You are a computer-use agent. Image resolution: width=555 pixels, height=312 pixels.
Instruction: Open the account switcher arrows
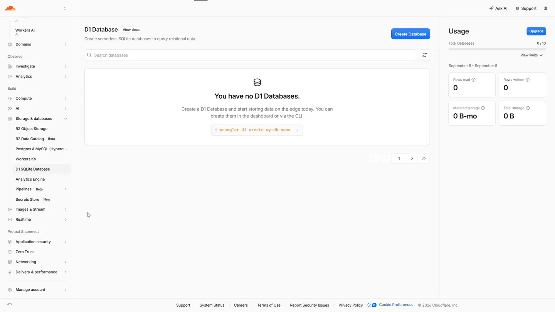click(65, 8)
